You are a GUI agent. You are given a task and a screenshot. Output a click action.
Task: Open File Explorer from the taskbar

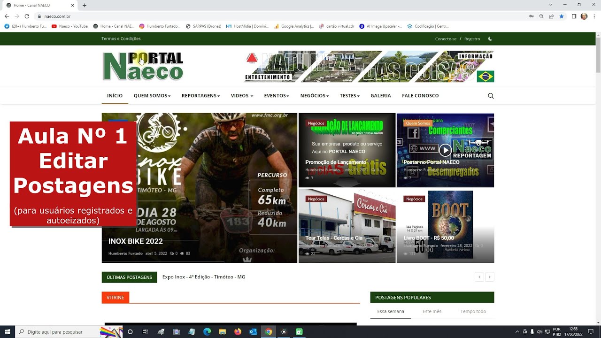click(223, 332)
